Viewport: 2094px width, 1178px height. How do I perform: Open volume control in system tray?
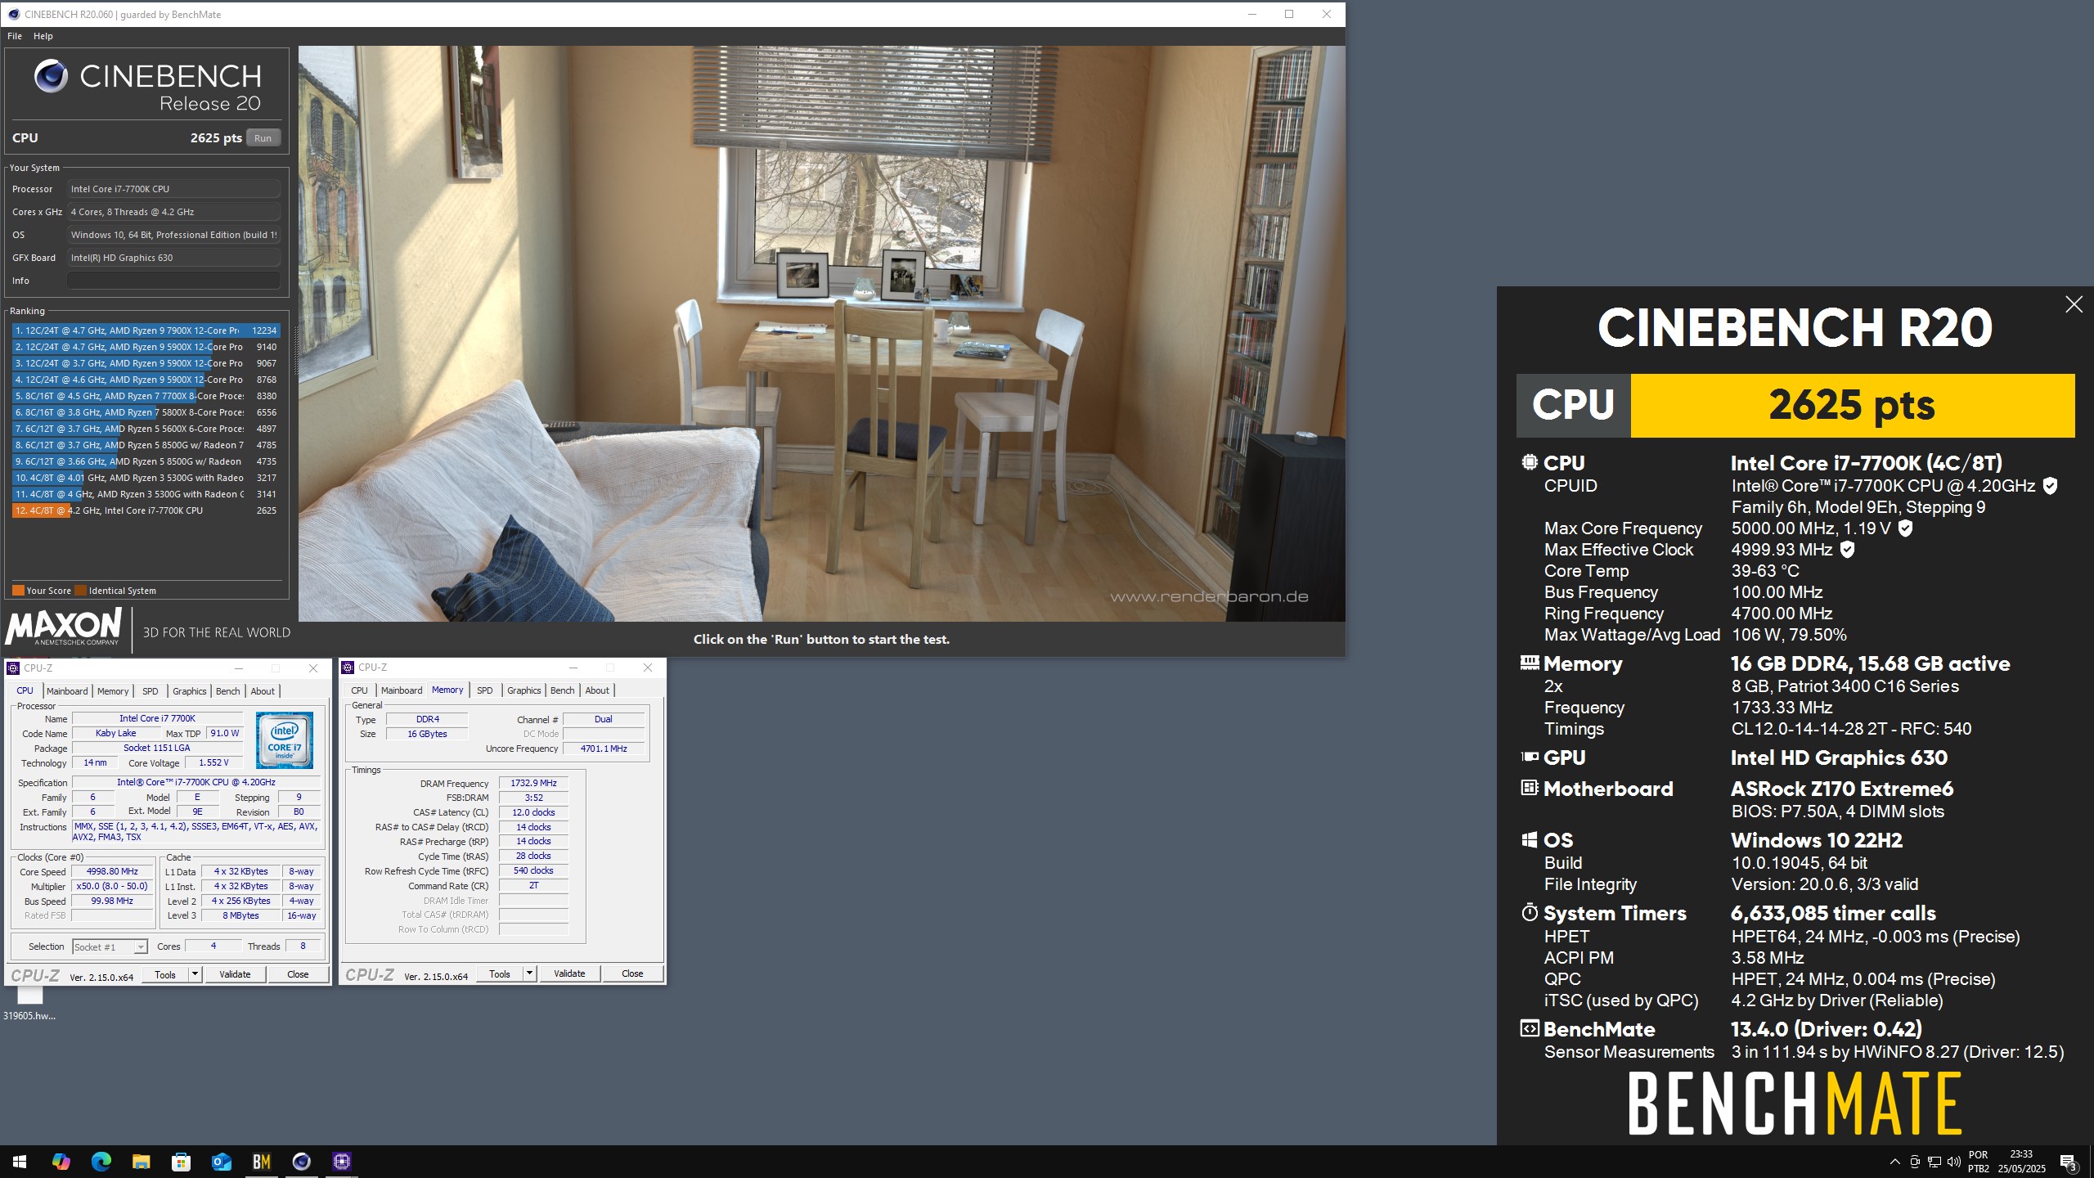point(1954,1162)
